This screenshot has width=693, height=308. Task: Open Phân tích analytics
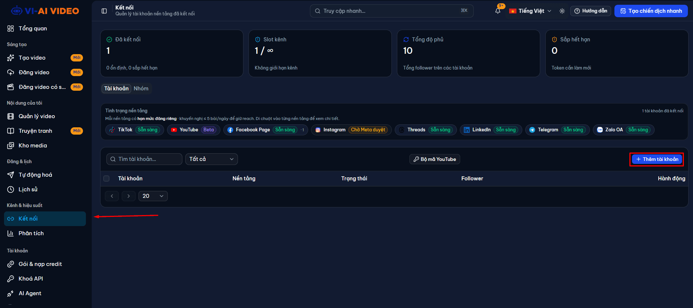click(45, 233)
